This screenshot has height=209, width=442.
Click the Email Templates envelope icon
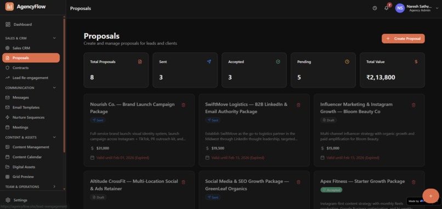[x=7, y=107]
